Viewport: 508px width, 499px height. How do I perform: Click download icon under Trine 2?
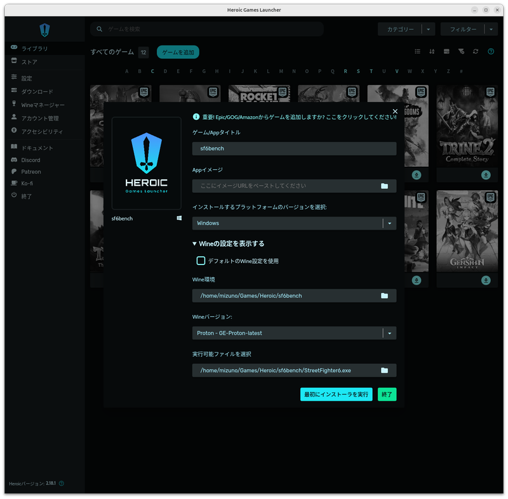(486, 175)
